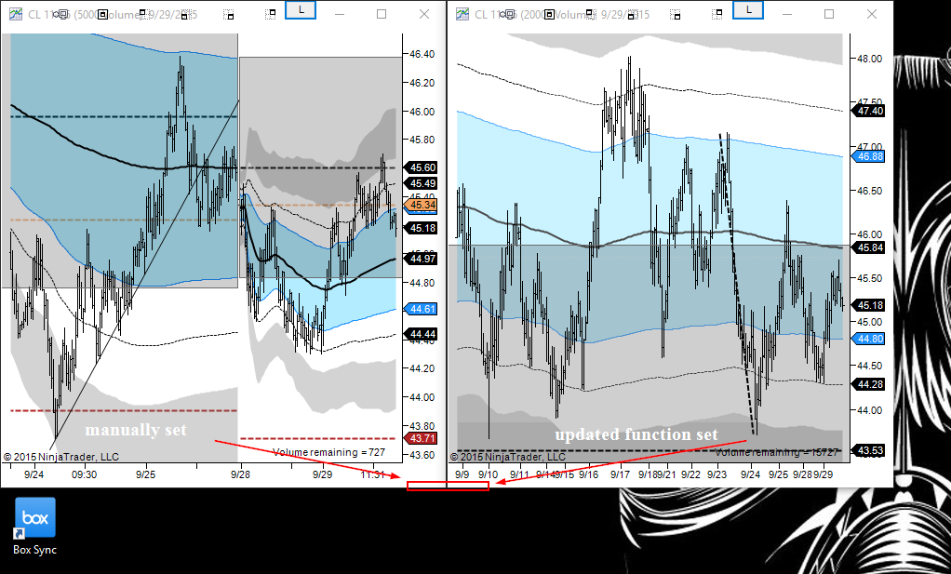
Task: Click the 45.84 price marker on right chart
Action: (x=870, y=247)
